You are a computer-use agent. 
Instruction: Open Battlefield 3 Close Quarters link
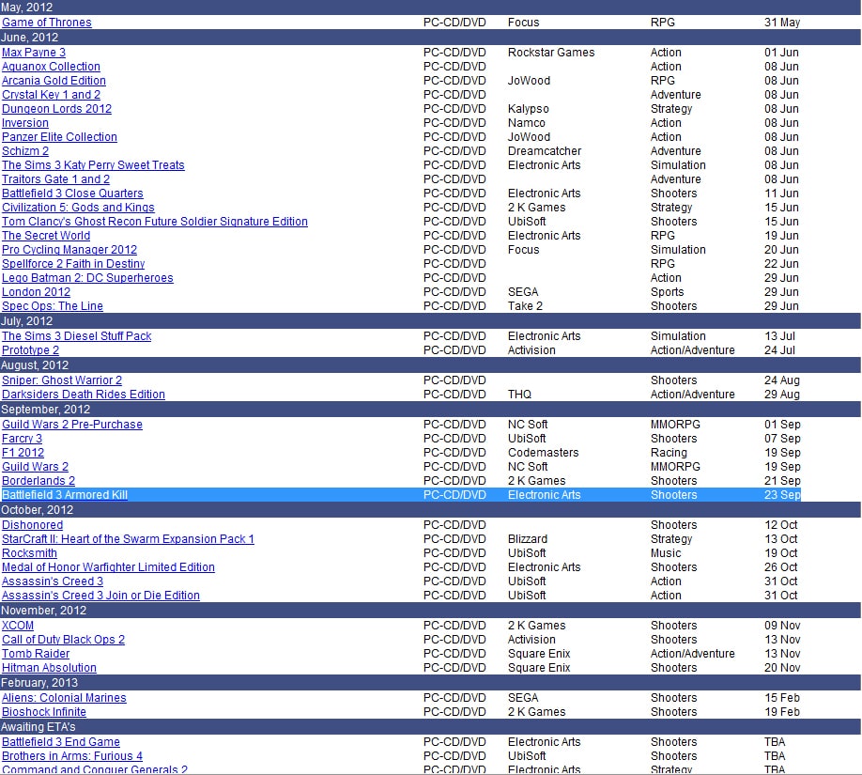[x=72, y=194]
